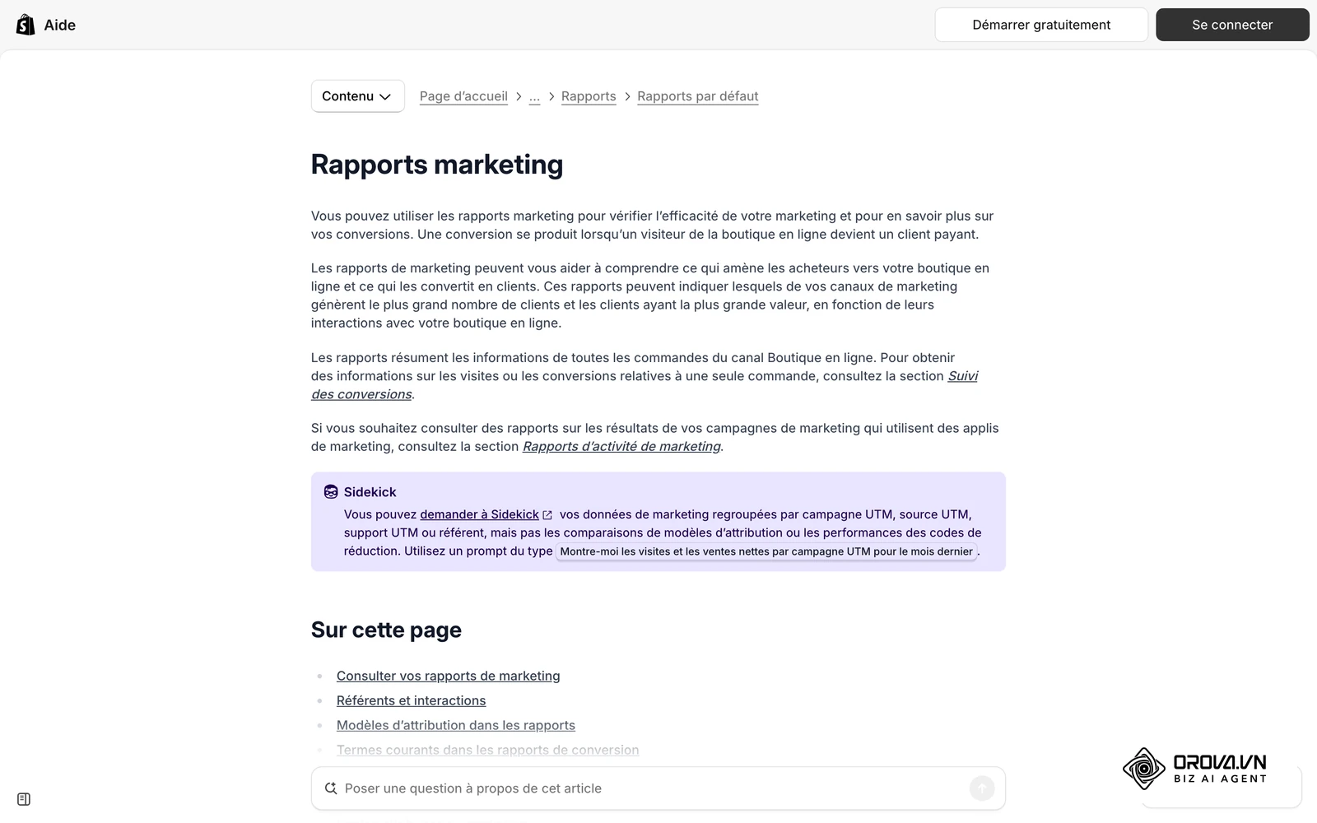This screenshot has height=823, width=1317.
Task: Click the Sur cette page heading
Action: click(386, 630)
